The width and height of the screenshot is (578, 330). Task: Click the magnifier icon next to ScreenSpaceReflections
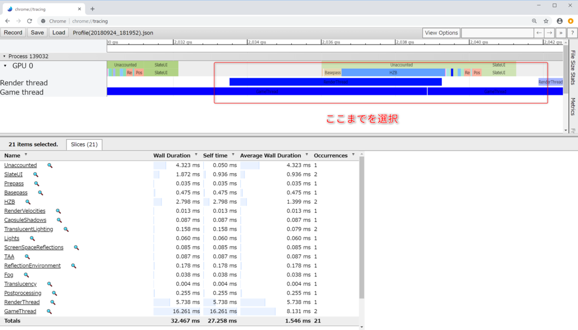pyautogui.click(x=76, y=248)
